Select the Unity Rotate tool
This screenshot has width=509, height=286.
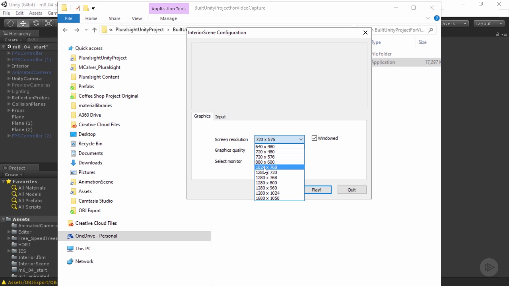36,23
